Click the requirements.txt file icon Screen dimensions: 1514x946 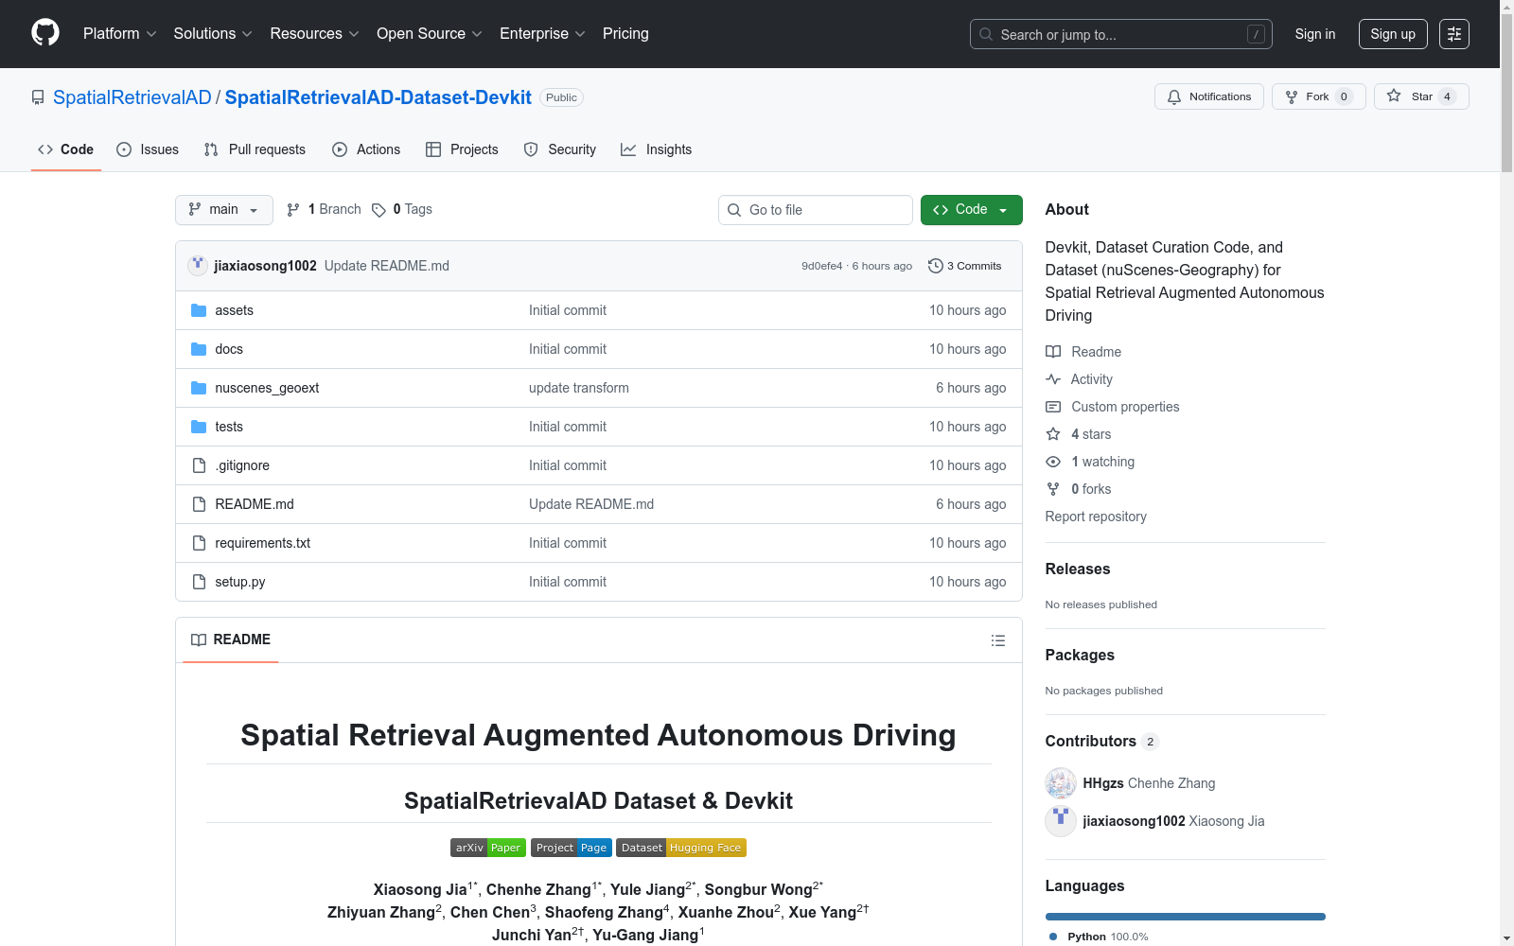(x=199, y=543)
